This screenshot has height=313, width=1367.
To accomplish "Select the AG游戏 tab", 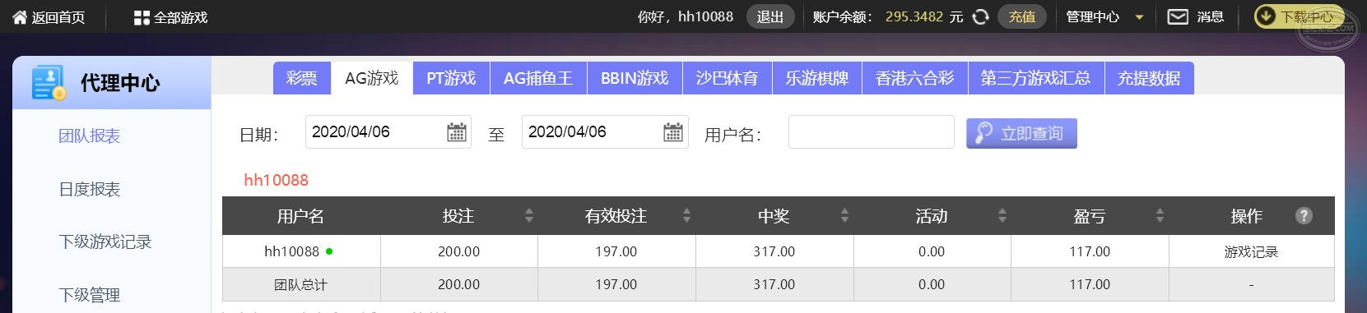I will pos(371,78).
